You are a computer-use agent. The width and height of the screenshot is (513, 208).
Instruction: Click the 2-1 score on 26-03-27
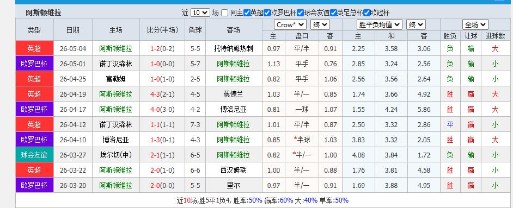(x=155, y=155)
